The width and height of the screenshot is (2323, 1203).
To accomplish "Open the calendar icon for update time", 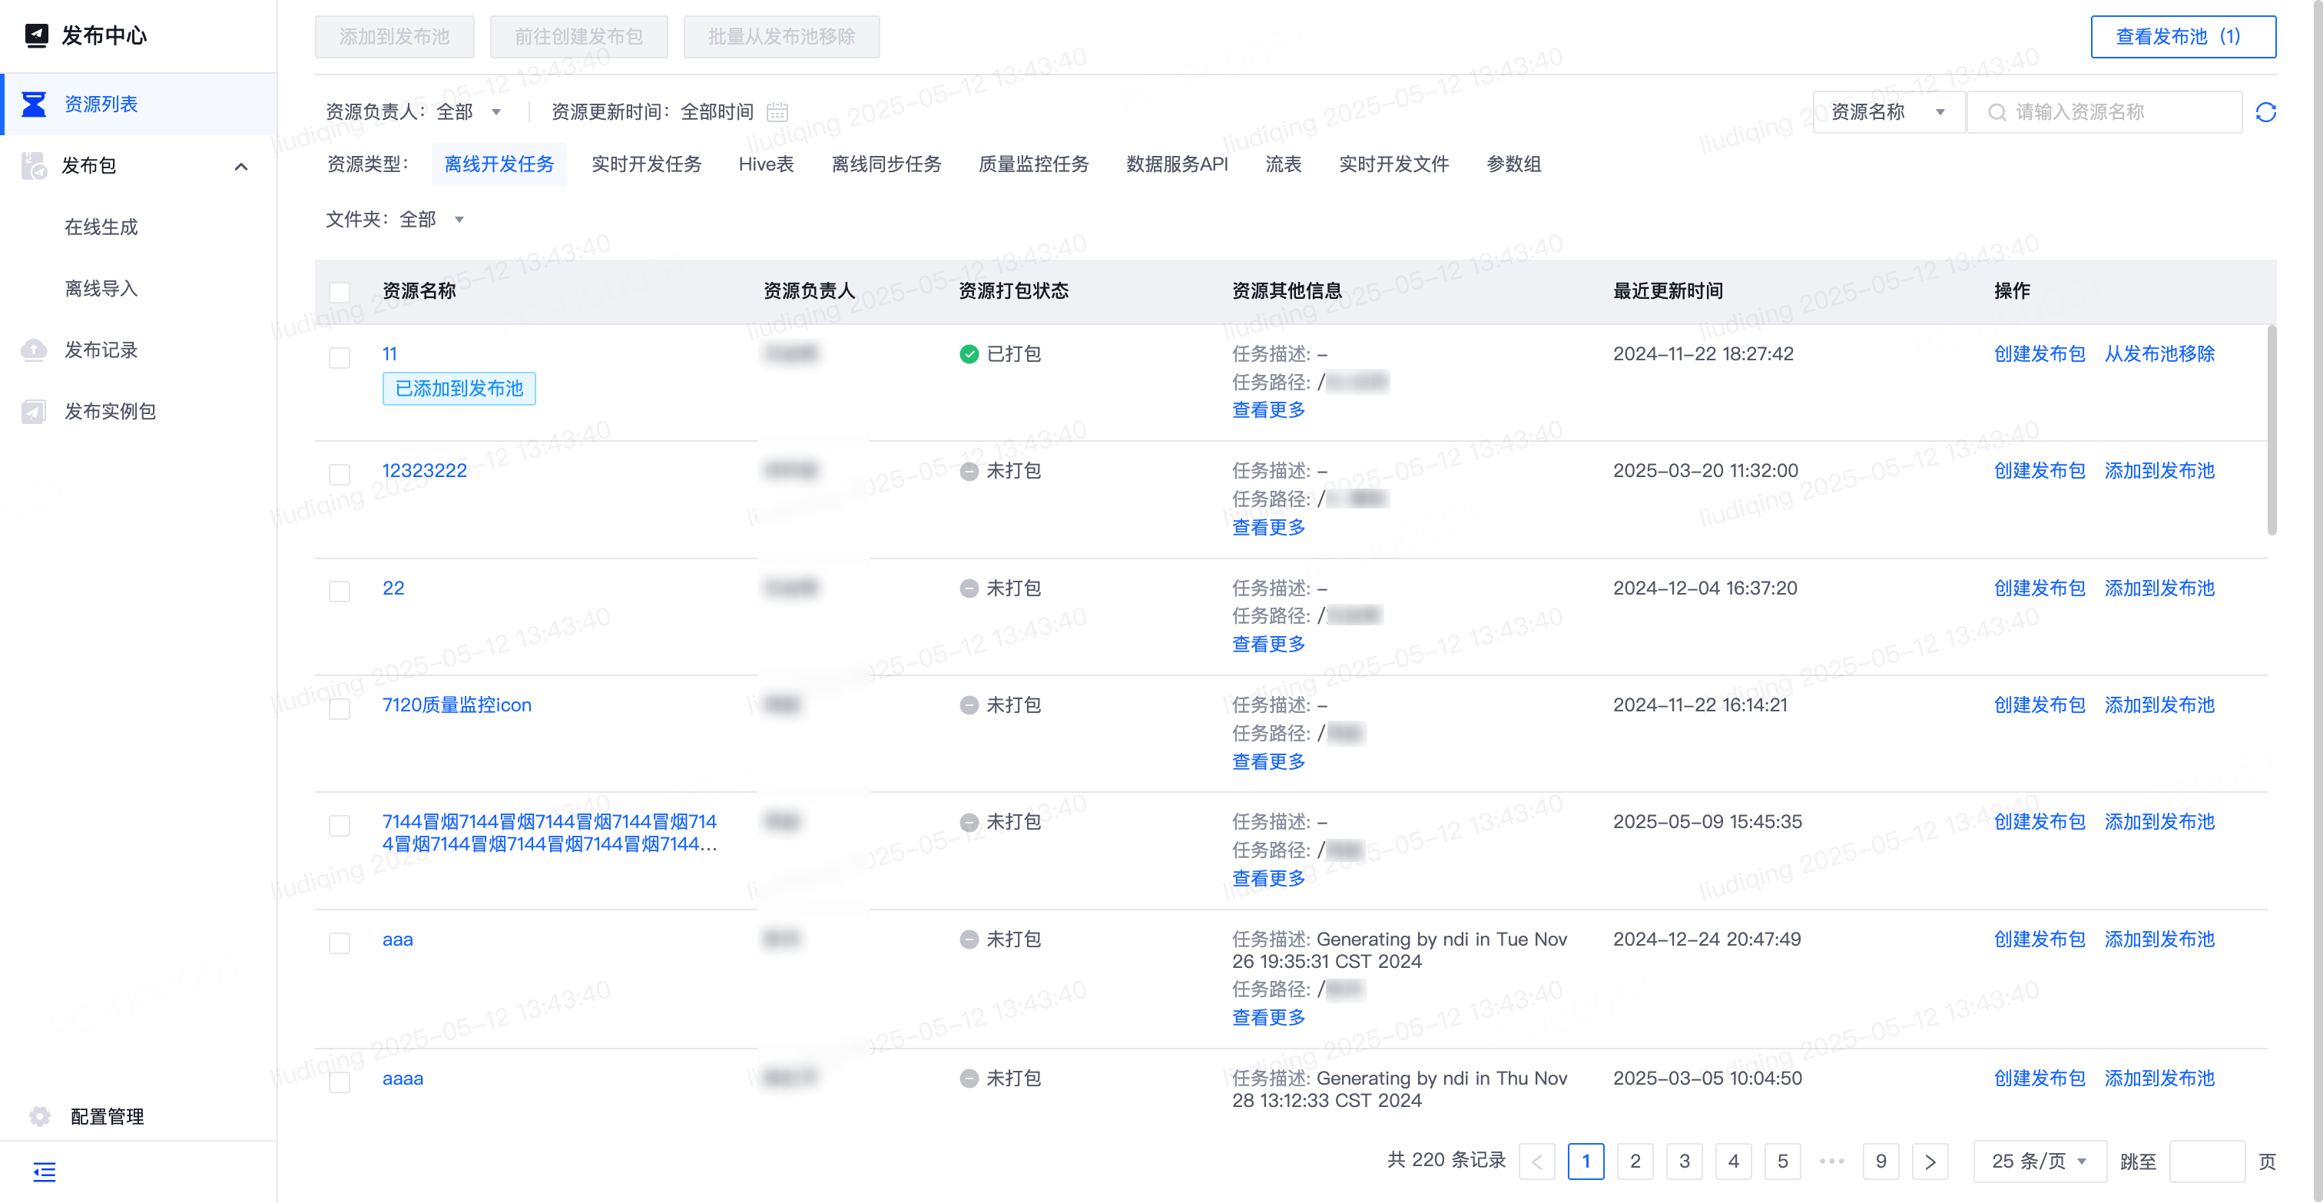I will [777, 112].
